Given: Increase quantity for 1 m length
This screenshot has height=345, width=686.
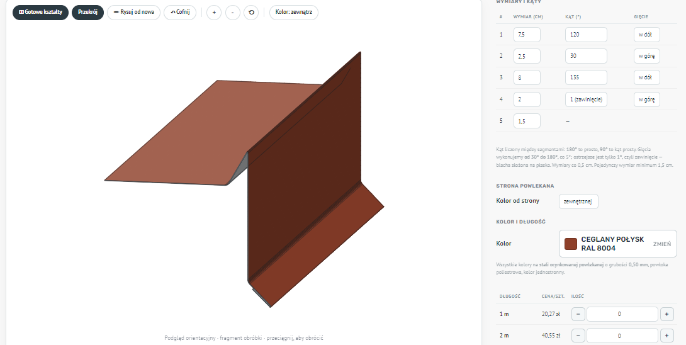Looking at the screenshot, I should click(x=666, y=314).
